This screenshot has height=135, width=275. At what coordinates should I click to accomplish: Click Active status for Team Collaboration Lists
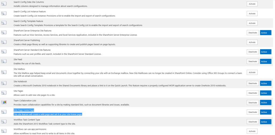point(265,103)
